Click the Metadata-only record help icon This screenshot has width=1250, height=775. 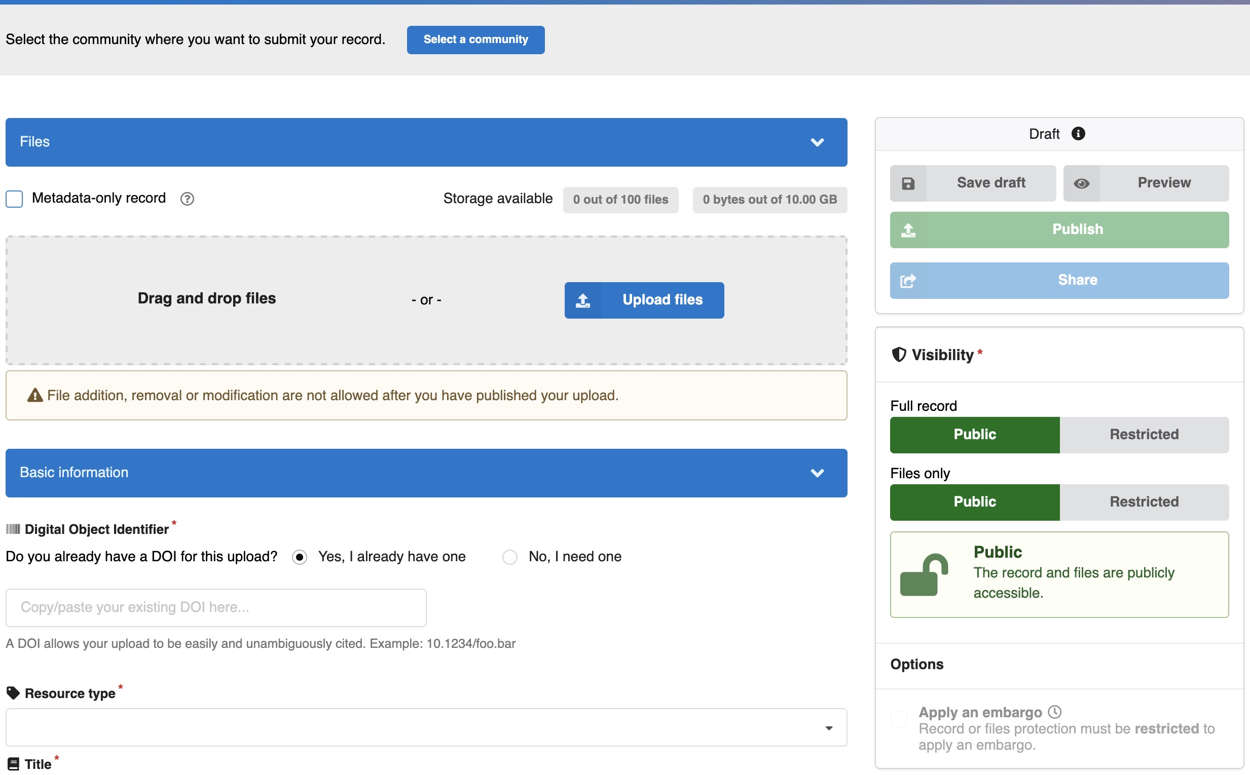[187, 199]
